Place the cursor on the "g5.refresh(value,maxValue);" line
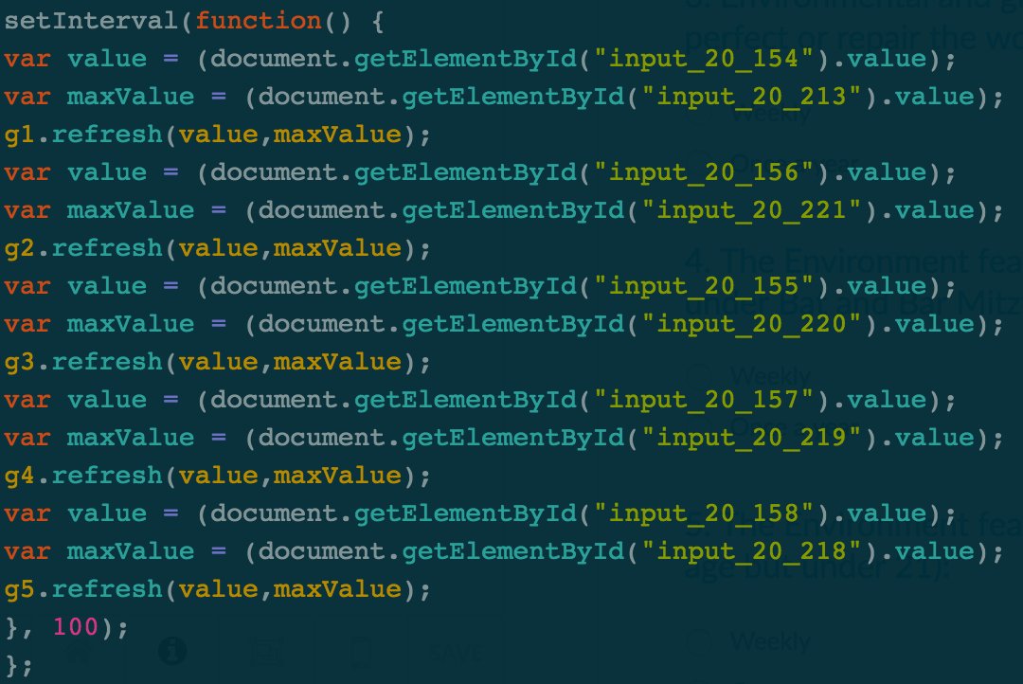The width and height of the screenshot is (1023, 684). [x=217, y=589]
